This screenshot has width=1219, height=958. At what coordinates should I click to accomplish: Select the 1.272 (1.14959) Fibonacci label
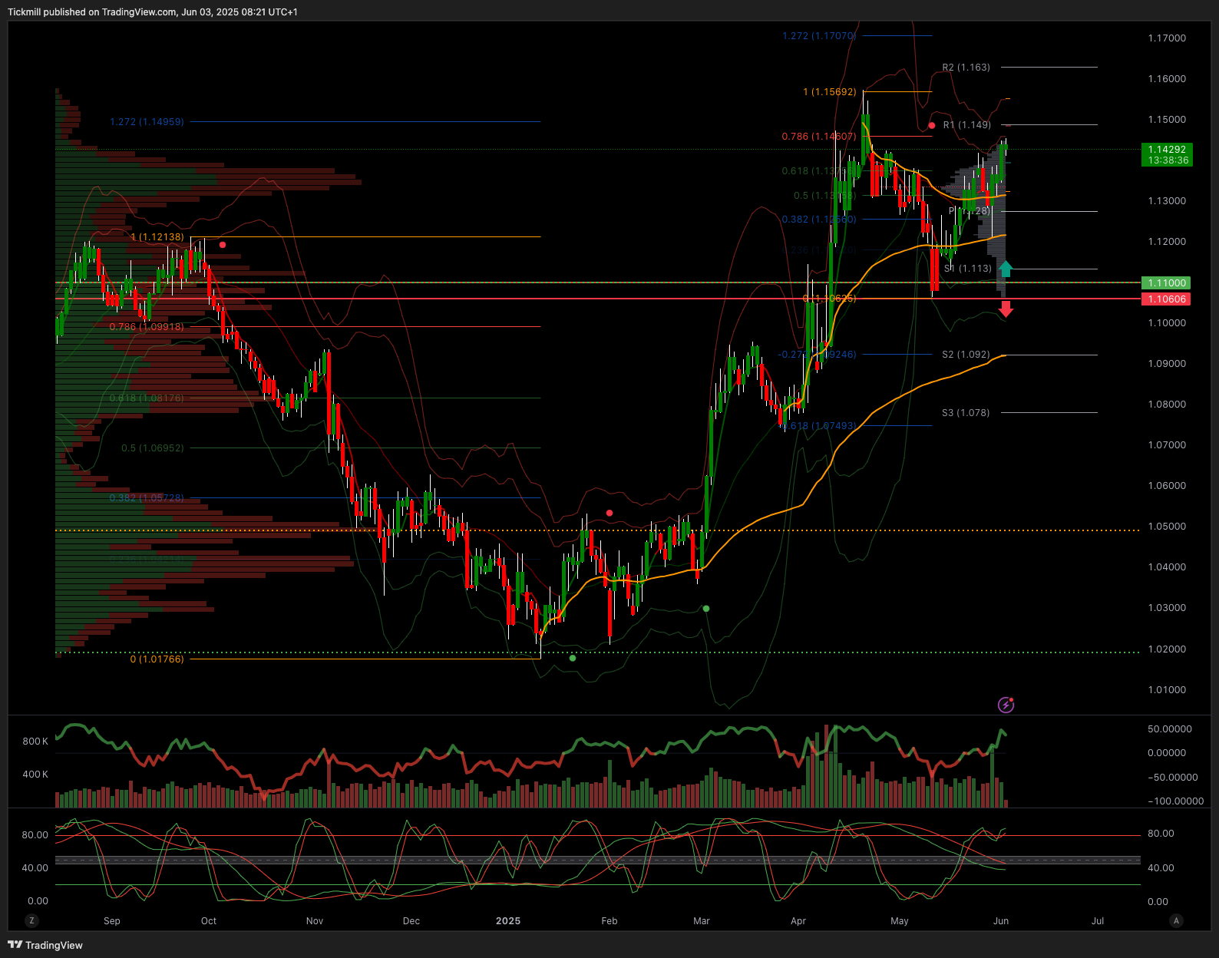pos(147,121)
